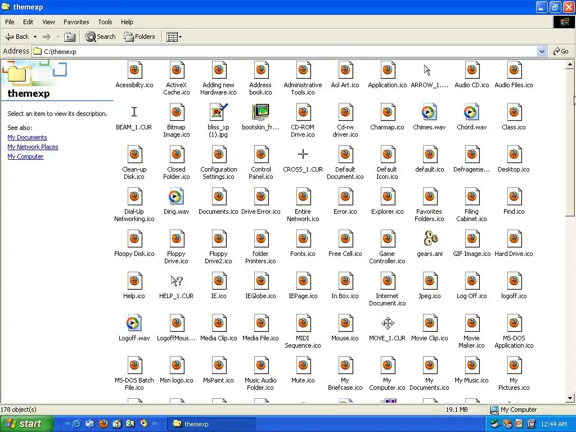
Task: Click the Forward navigation arrow
Action: point(47,37)
